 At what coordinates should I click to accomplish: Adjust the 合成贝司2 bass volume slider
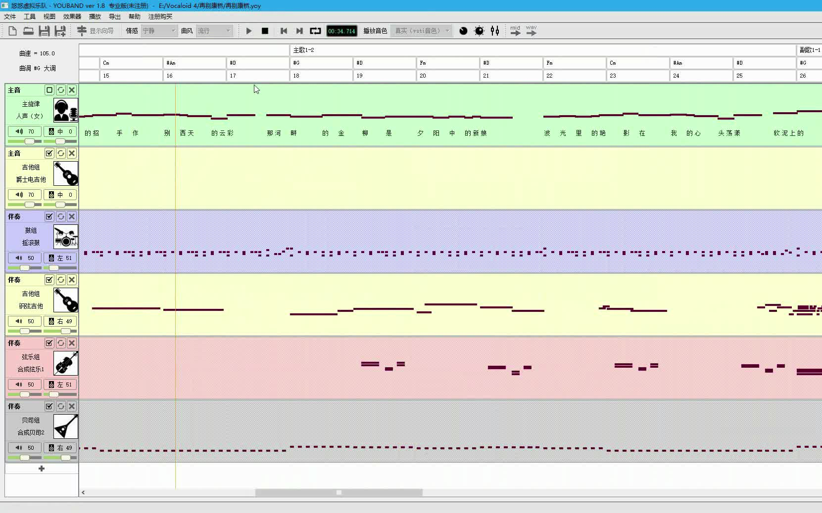[25, 458]
